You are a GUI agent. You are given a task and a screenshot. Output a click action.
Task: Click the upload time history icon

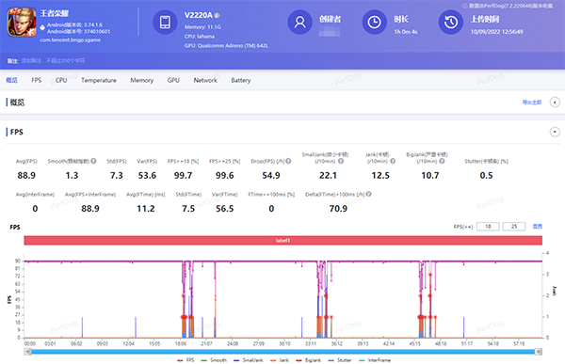pyautogui.click(x=451, y=22)
